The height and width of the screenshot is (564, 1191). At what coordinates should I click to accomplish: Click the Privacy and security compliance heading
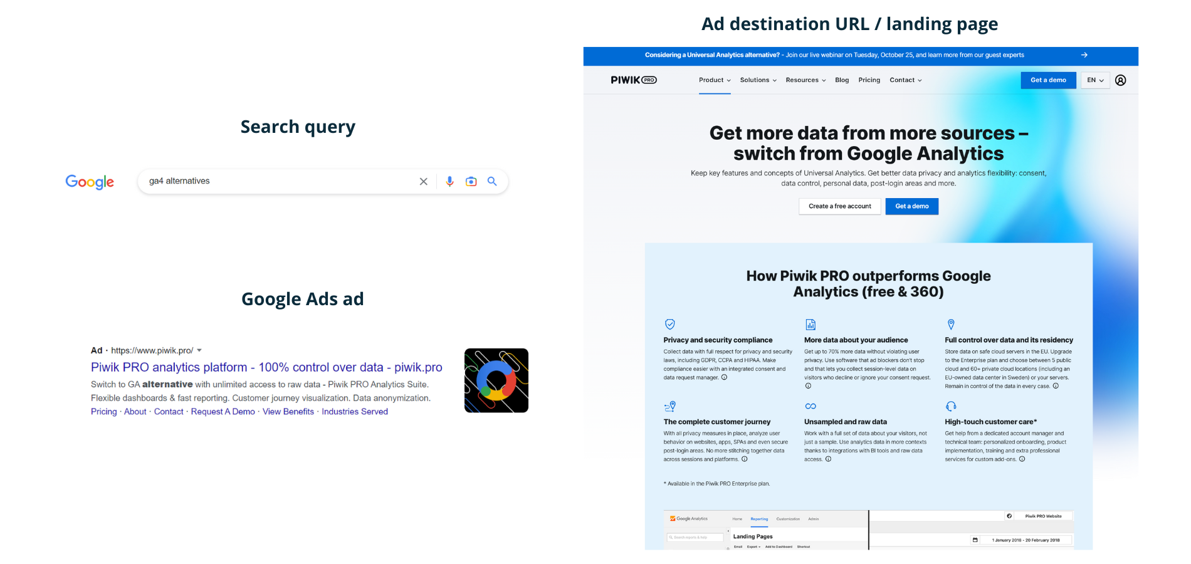[x=718, y=340]
